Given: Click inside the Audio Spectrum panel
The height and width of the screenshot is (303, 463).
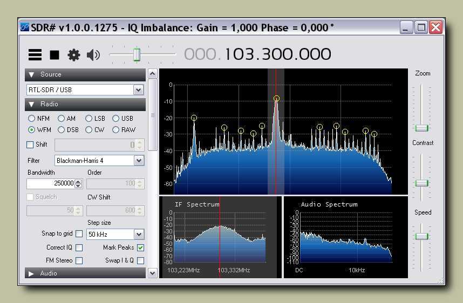Looking at the screenshot, I should click(346, 238).
